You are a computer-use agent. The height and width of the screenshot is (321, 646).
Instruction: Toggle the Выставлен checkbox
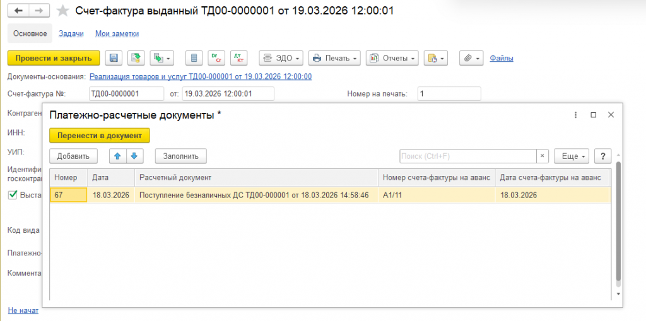(13, 194)
